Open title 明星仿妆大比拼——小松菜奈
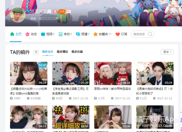 (29, 91)
